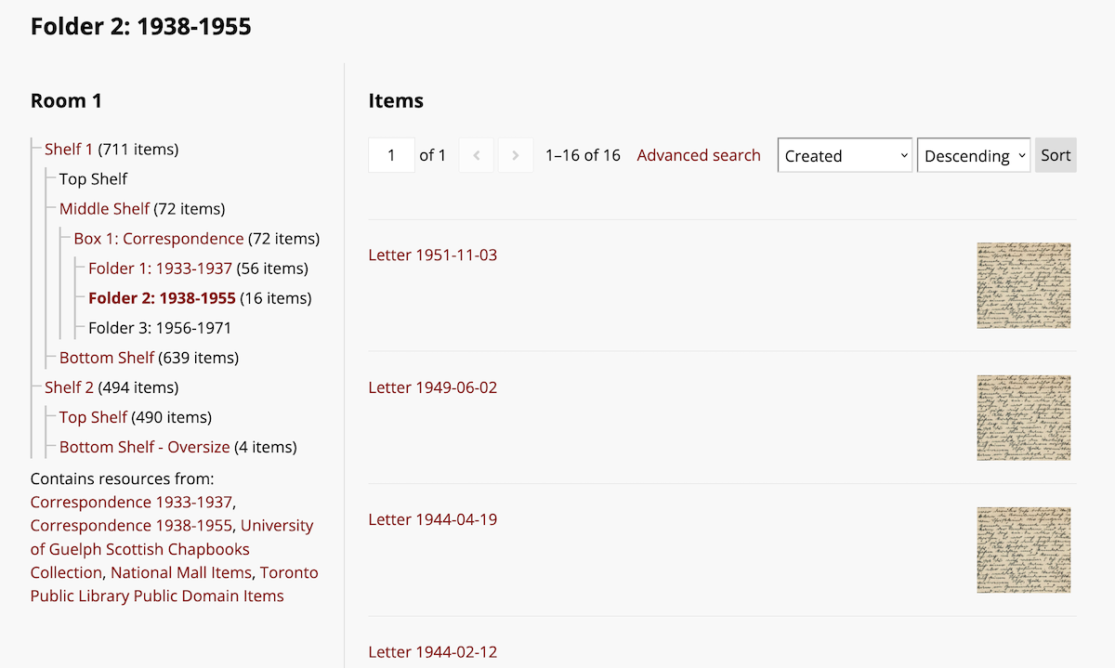Click the thumbnail for Letter 1944-04-19

pyautogui.click(x=1024, y=550)
